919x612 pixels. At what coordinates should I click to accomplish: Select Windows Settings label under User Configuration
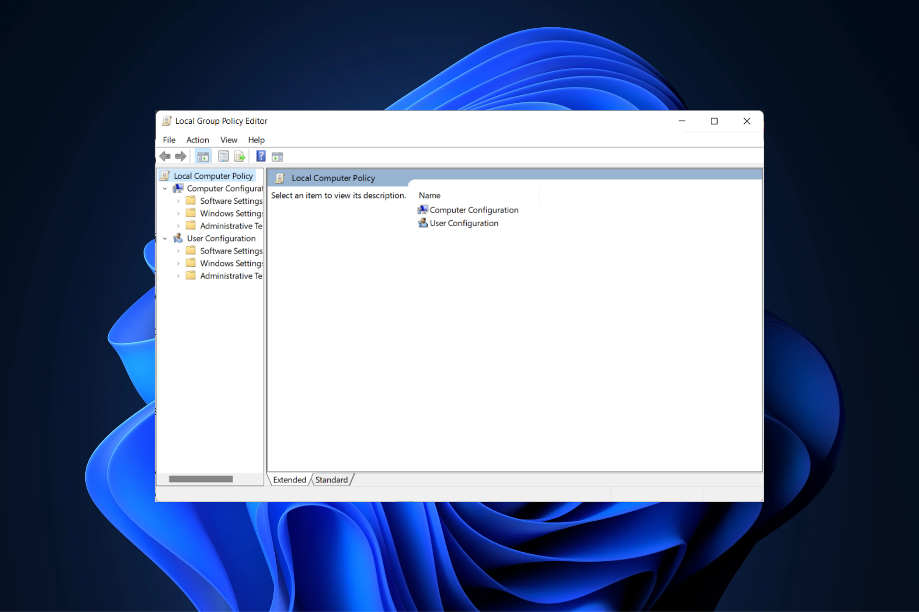[x=232, y=263]
